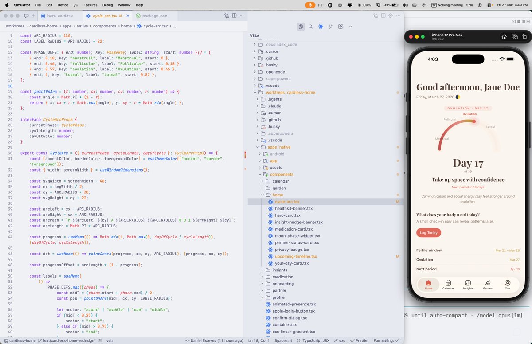Open the Calendar tab in the iPhone app
The image size is (532, 344).
[x=448, y=285]
